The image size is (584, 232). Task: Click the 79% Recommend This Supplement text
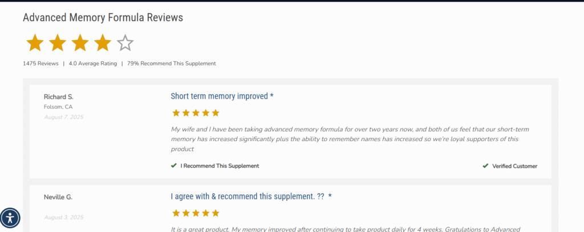click(171, 64)
